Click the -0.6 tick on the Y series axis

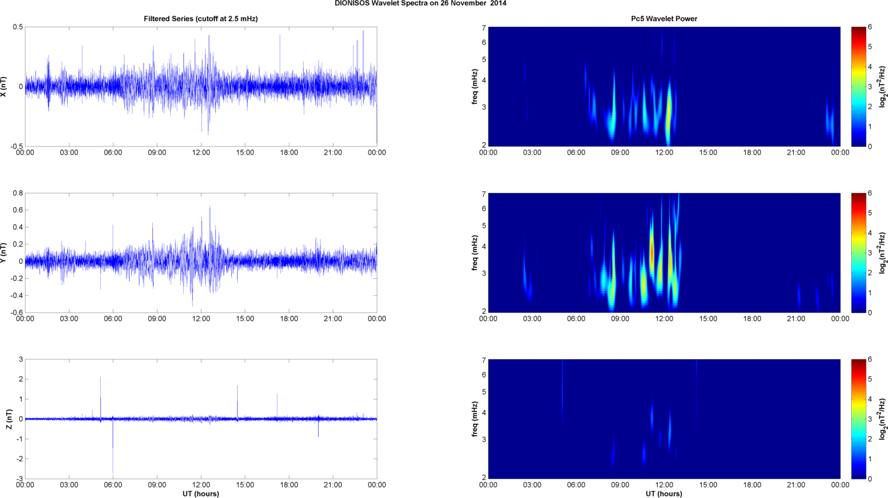[x=16, y=313]
